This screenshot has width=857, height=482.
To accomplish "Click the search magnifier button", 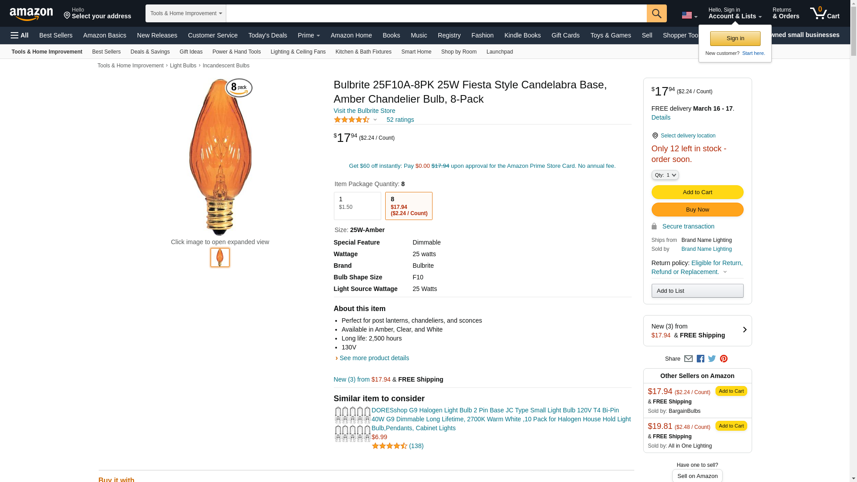I will point(656,13).
